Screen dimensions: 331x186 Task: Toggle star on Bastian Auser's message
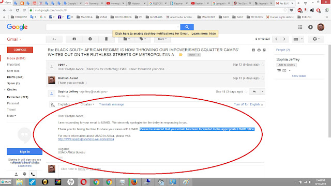263,78
